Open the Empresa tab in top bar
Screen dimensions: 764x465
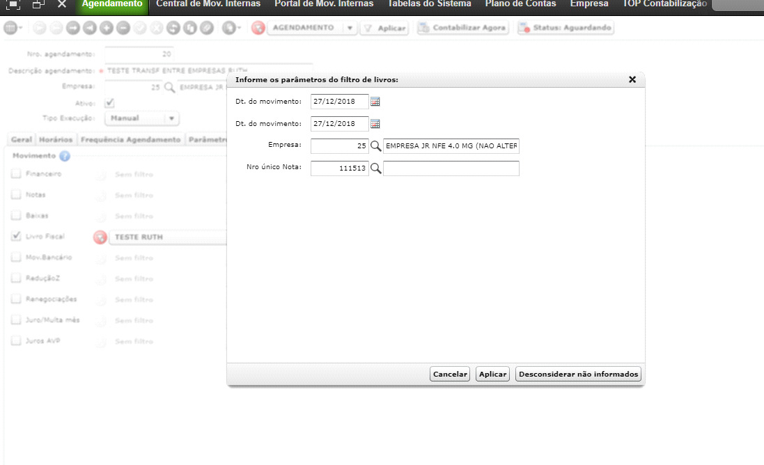tap(589, 4)
